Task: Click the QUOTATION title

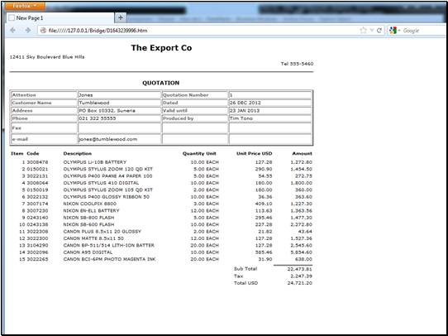Action: pyautogui.click(x=161, y=83)
